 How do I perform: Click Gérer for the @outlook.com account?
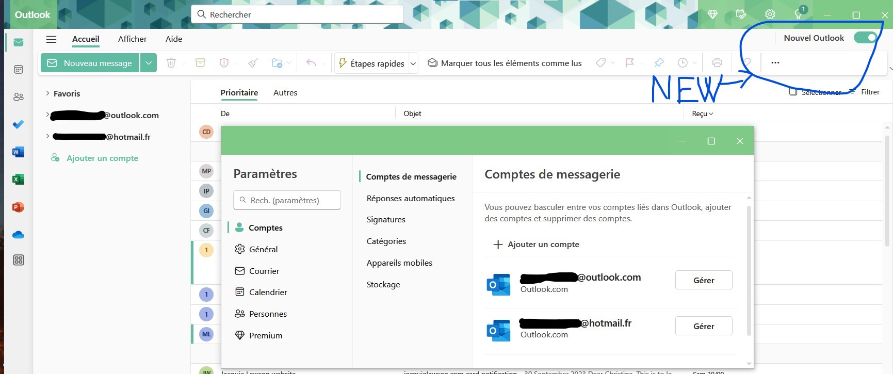click(704, 280)
